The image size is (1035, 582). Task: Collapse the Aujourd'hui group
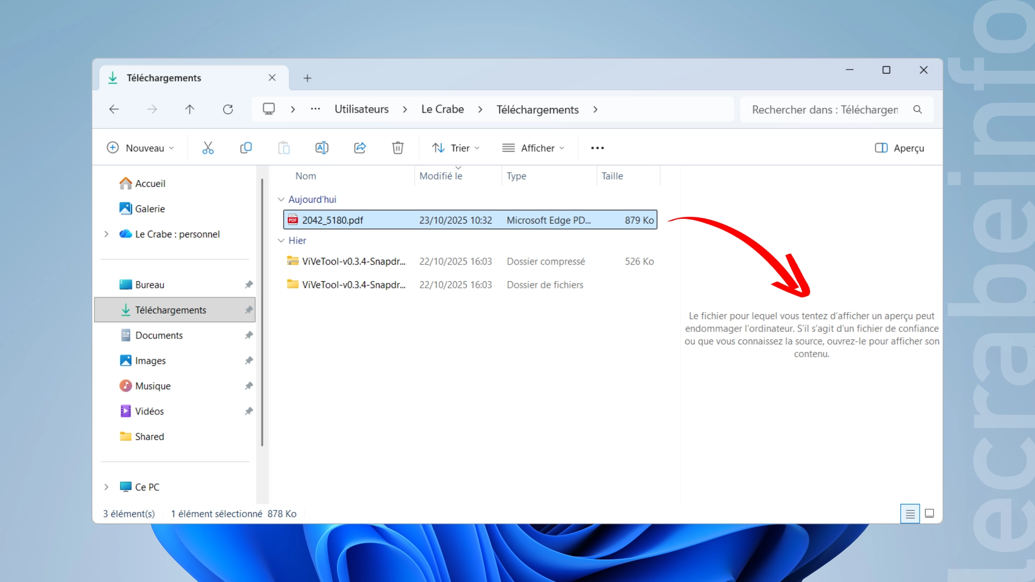click(281, 199)
